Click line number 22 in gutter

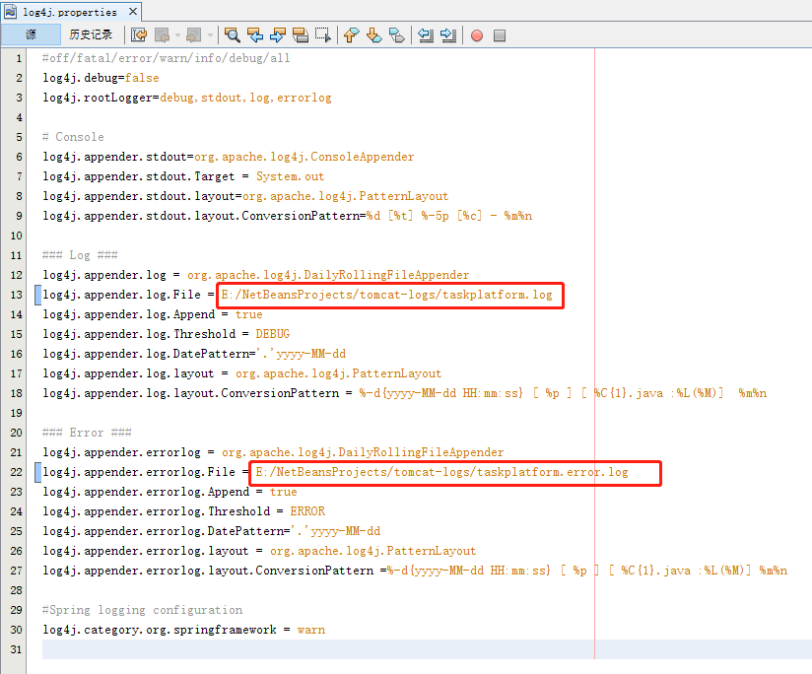pyautogui.click(x=16, y=472)
